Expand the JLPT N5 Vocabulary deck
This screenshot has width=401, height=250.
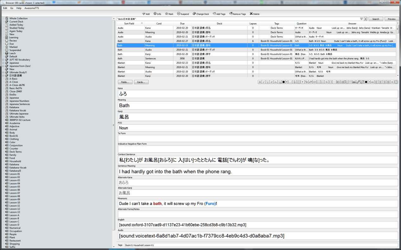(x=3, y=60)
